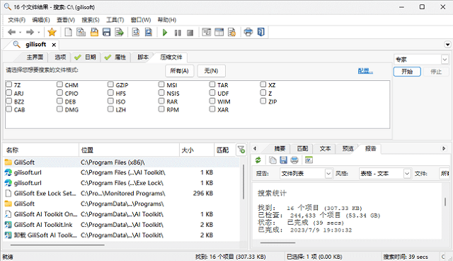Click the 配置... link
The width and height of the screenshot is (453, 261).
coord(365,71)
